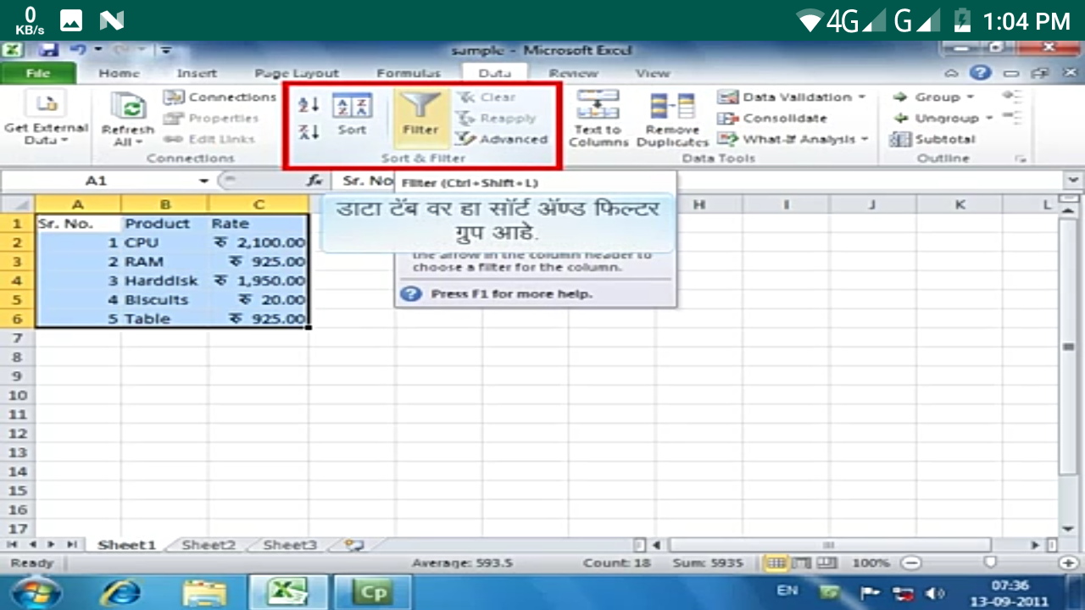Open the File tab
This screenshot has width=1085, height=610.
pos(38,74)
